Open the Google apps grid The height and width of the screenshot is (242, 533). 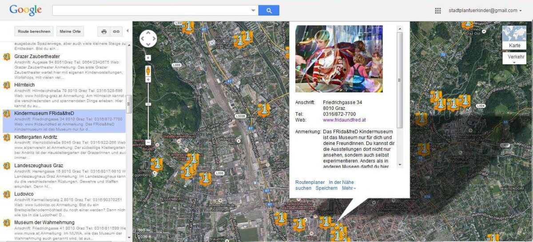coord(438,11)
